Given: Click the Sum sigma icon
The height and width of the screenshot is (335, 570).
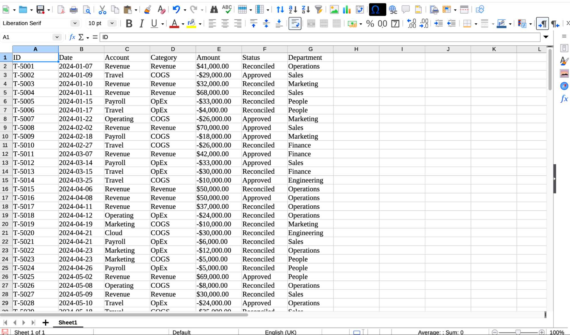Looking at the screenshot, I should [x=81, y=37].
